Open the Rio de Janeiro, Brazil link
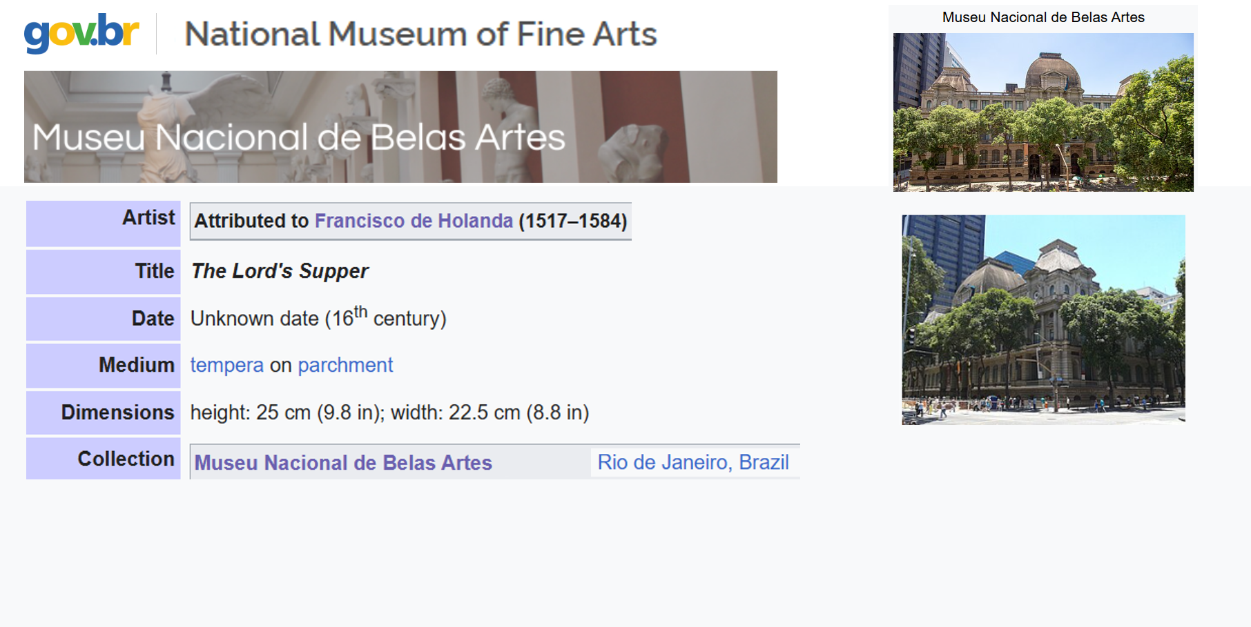Screen dimensions: 1251x627 coord(692,462)
